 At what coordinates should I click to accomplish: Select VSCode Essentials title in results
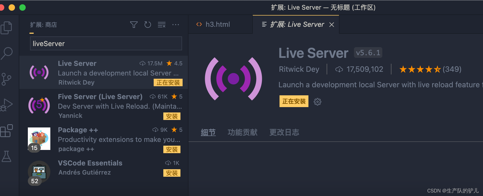click(90, 163)
